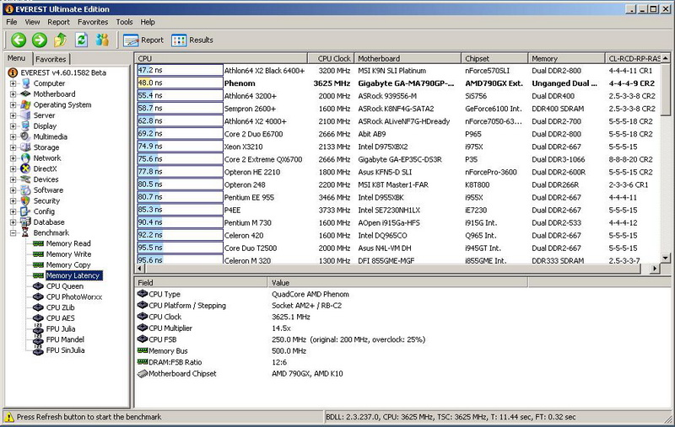
Task: Click the Display monitor icon in the tree
Action: [x=26, y=125]
